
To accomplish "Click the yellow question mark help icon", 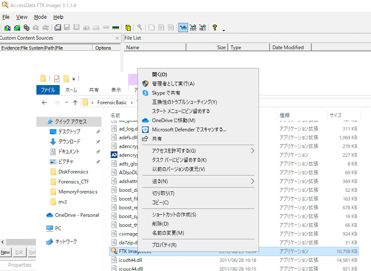I will (215, 28).
